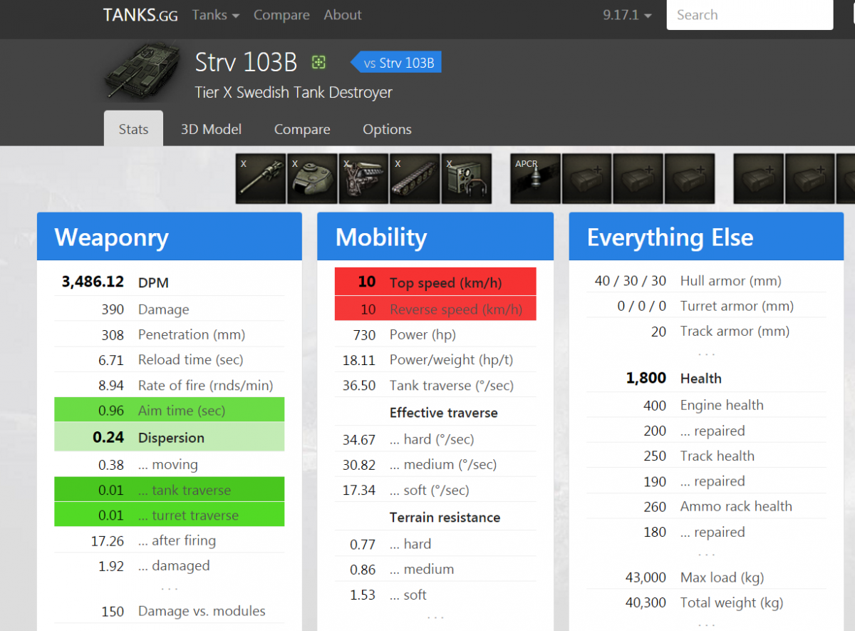The height and width of the screenshot is (631, 855).
Task: Open the radio module slot icon
Action: click(x=466, y=179)
